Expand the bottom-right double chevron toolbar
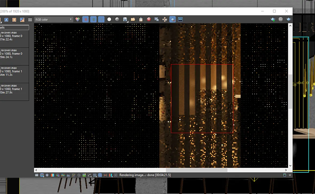The height and width of the screenshot is (194, 315). pos(290,175)
